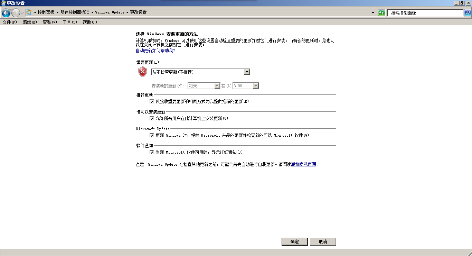Toggle 允许所有用户在此计算机上安装更新 checkbox
The image size is (472, 256).
click(152, 118)
